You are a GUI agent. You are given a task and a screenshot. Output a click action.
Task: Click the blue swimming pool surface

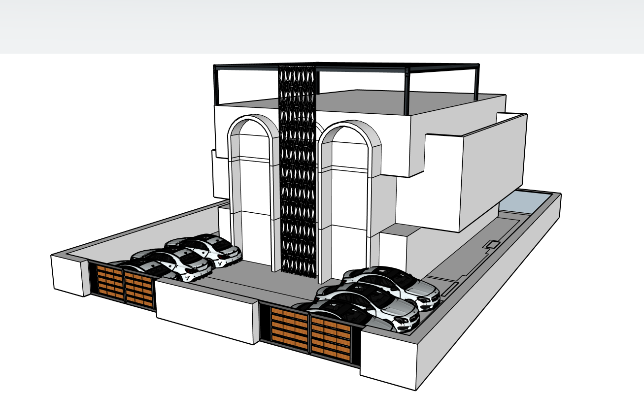(524, 202)
